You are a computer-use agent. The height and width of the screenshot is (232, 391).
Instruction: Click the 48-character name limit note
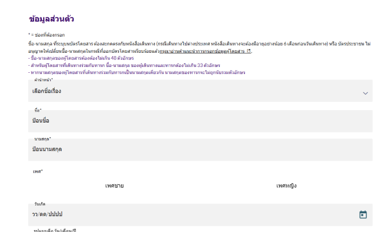tap(81, 58)
